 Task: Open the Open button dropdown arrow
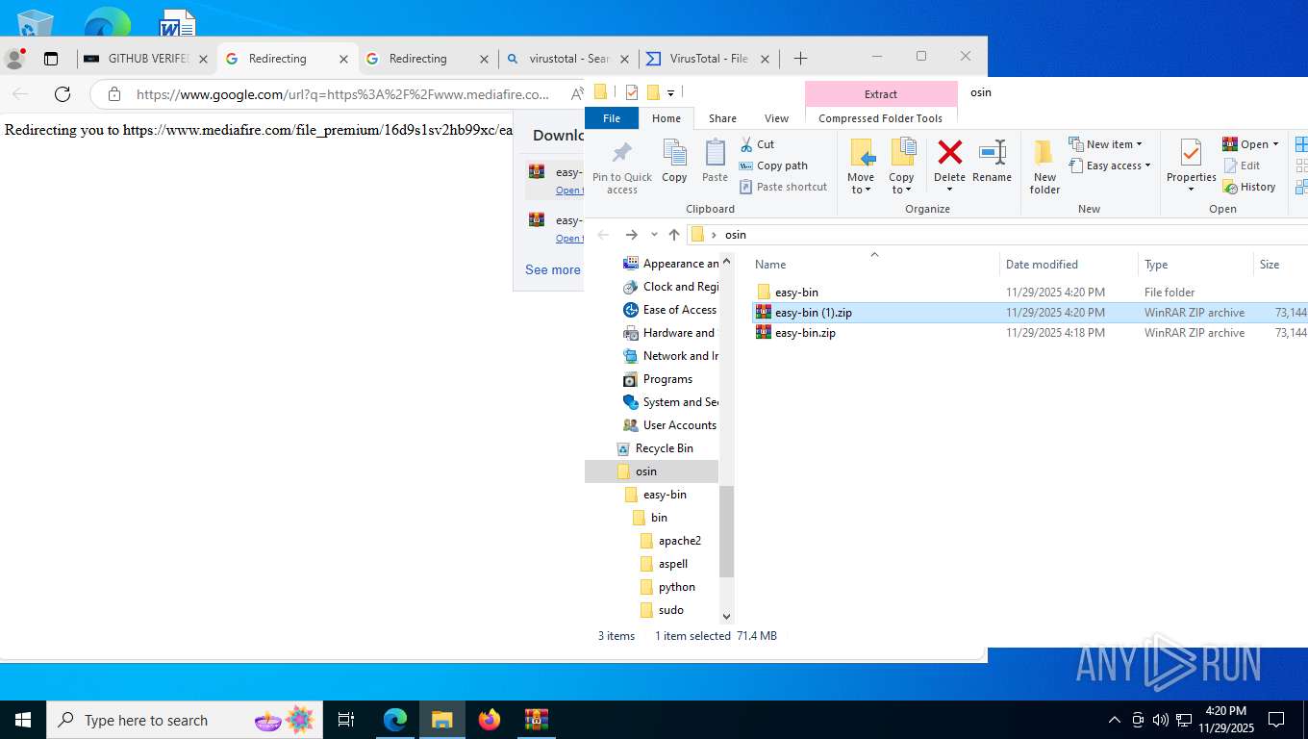[1275, 144]
